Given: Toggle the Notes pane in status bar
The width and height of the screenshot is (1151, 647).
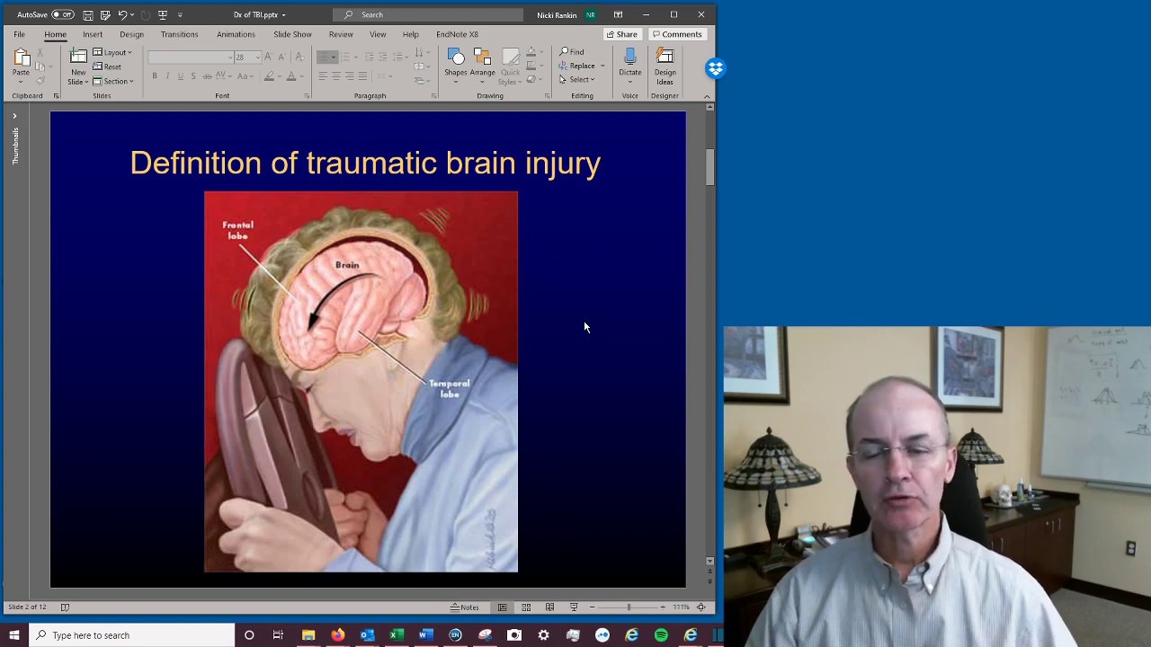Looking at the screenshot, I should (465, 607).
